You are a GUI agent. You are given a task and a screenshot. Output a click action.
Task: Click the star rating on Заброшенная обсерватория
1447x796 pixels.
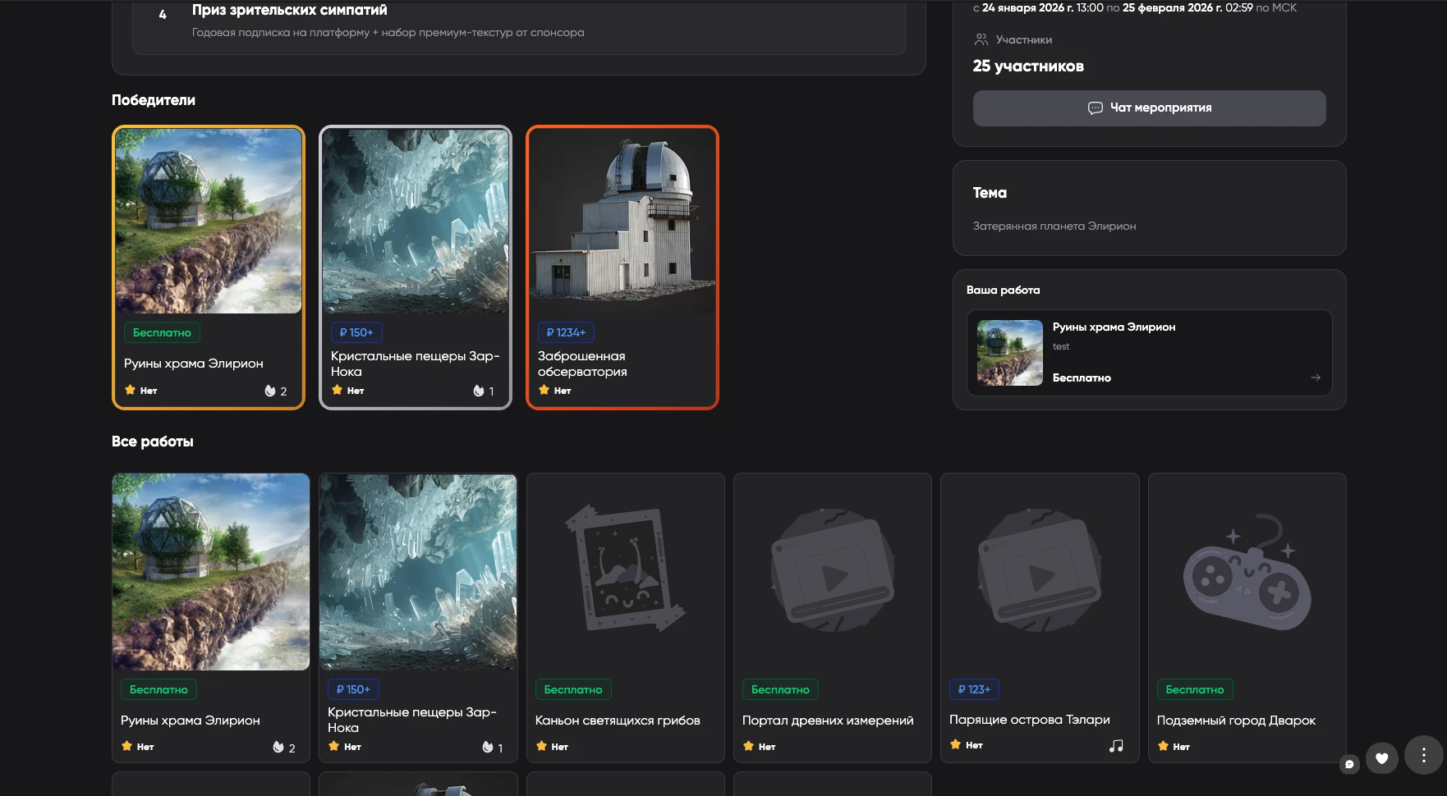pos(544,391)
